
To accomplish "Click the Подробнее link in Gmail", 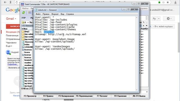I will pyautogui.click(x=13, y=64).
